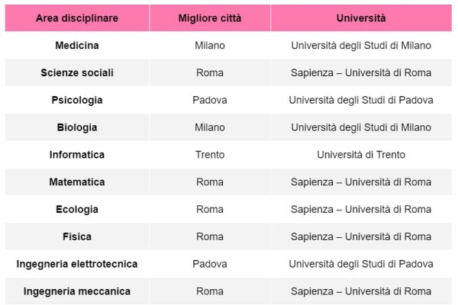Image resolution: width=458 pixels, height=305 pixels.
Task: Select the "Ingegneria elettrotecnica" cell
Action: click(x=77, y=264)
